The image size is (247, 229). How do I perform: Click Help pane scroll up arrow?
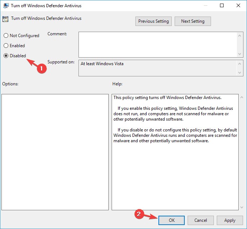click(x=242, y=97)
